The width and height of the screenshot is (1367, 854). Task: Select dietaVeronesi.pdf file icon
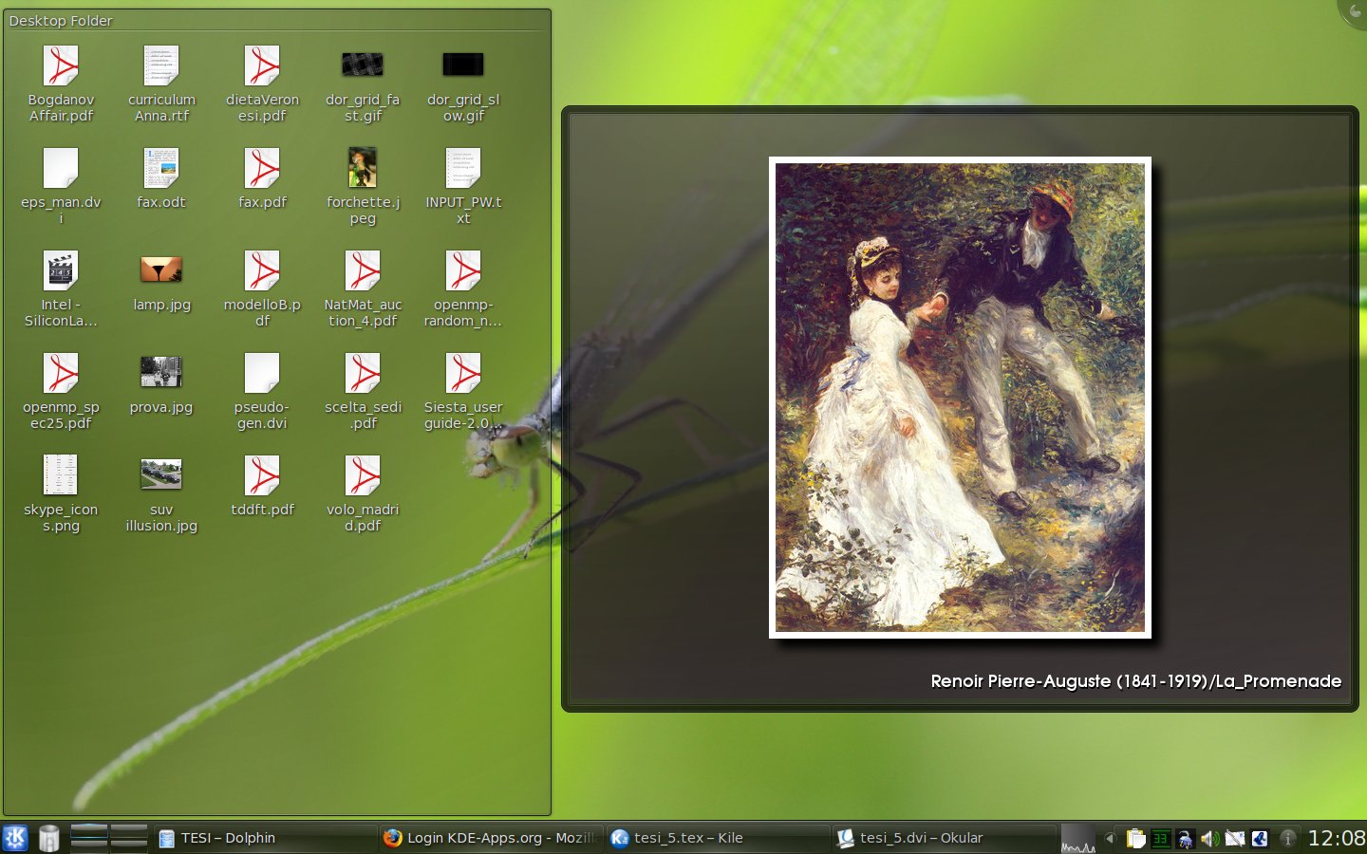(262, 65)
